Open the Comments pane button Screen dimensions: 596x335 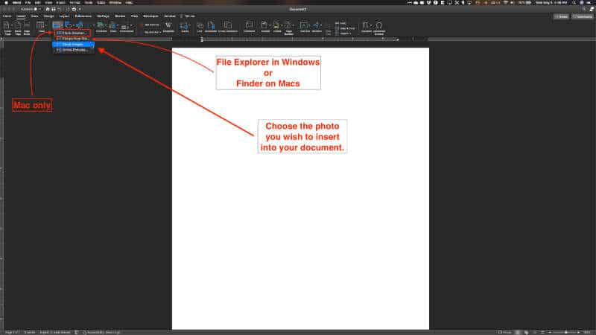583,16
